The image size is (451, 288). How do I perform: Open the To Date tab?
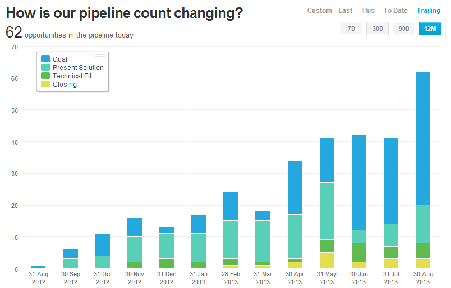[x=395, y=11]
